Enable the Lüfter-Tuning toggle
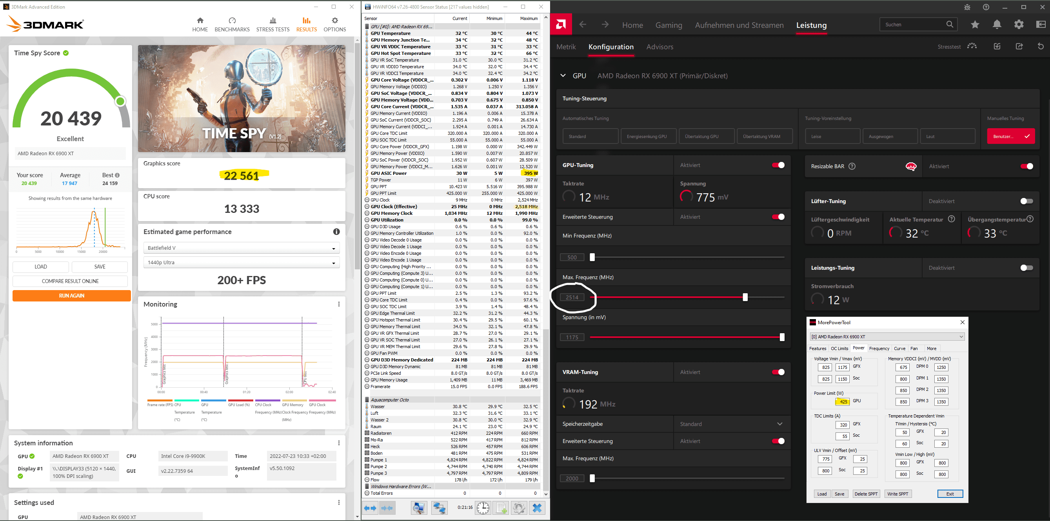This screenshot has width=1050, height=521. pos(1026,201)
